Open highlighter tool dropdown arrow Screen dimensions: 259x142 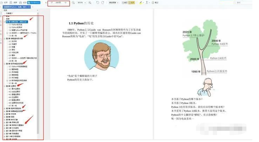pyautogui.click(x=143, y=3)
